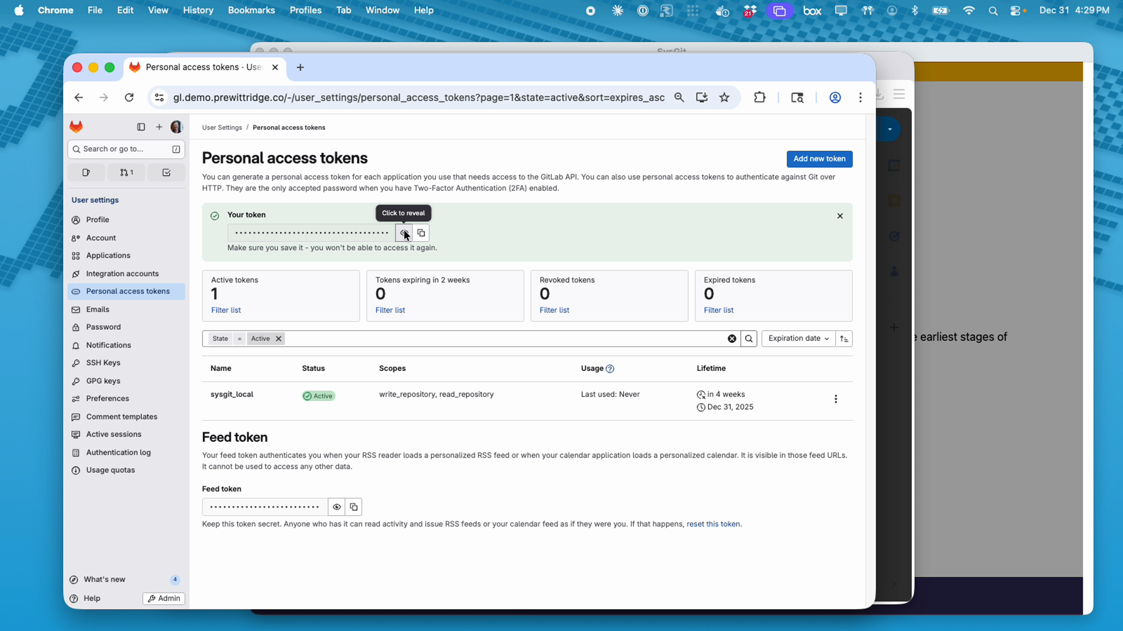Click the Add new token button

[819, 159]
